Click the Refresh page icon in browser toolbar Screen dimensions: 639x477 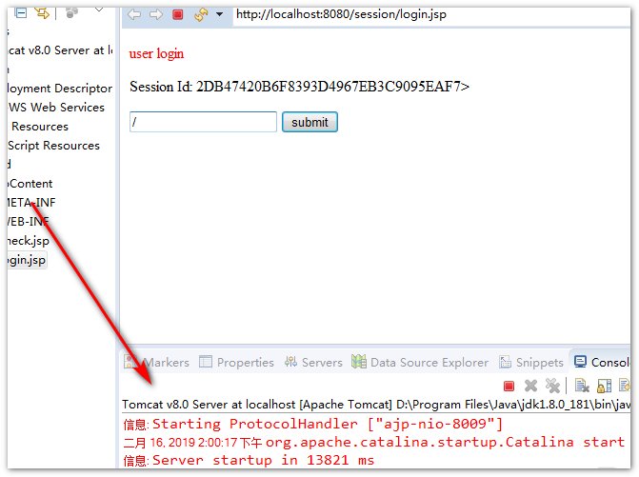pyautogui.click(x=201, y=14)
